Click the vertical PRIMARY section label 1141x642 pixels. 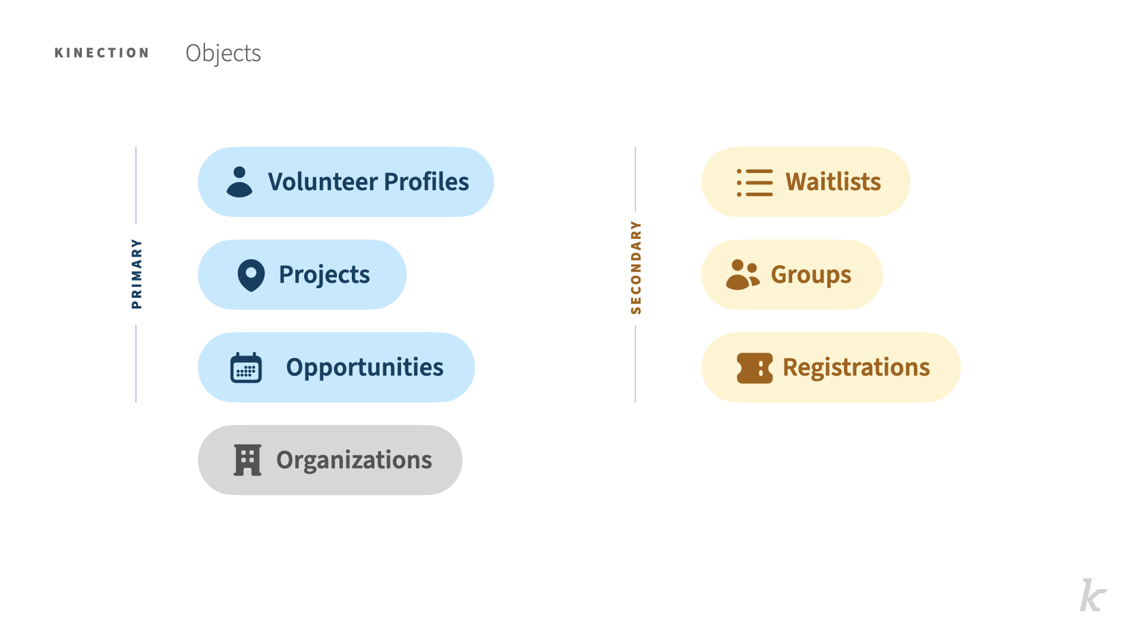(x=137, y=274)
